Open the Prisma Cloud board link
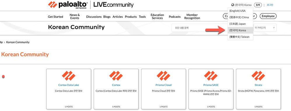Viewport: 291px width, 111px height. pyautogui.click(x=164, y=85)
